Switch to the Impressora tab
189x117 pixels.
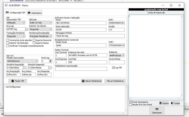pyautogui.click(x=35, y=13)
